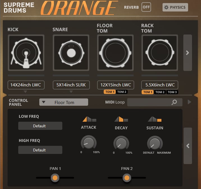201x189 pixels.
Task: Click the Pan 1 slider handle
Action: click(x=55, y=178)
